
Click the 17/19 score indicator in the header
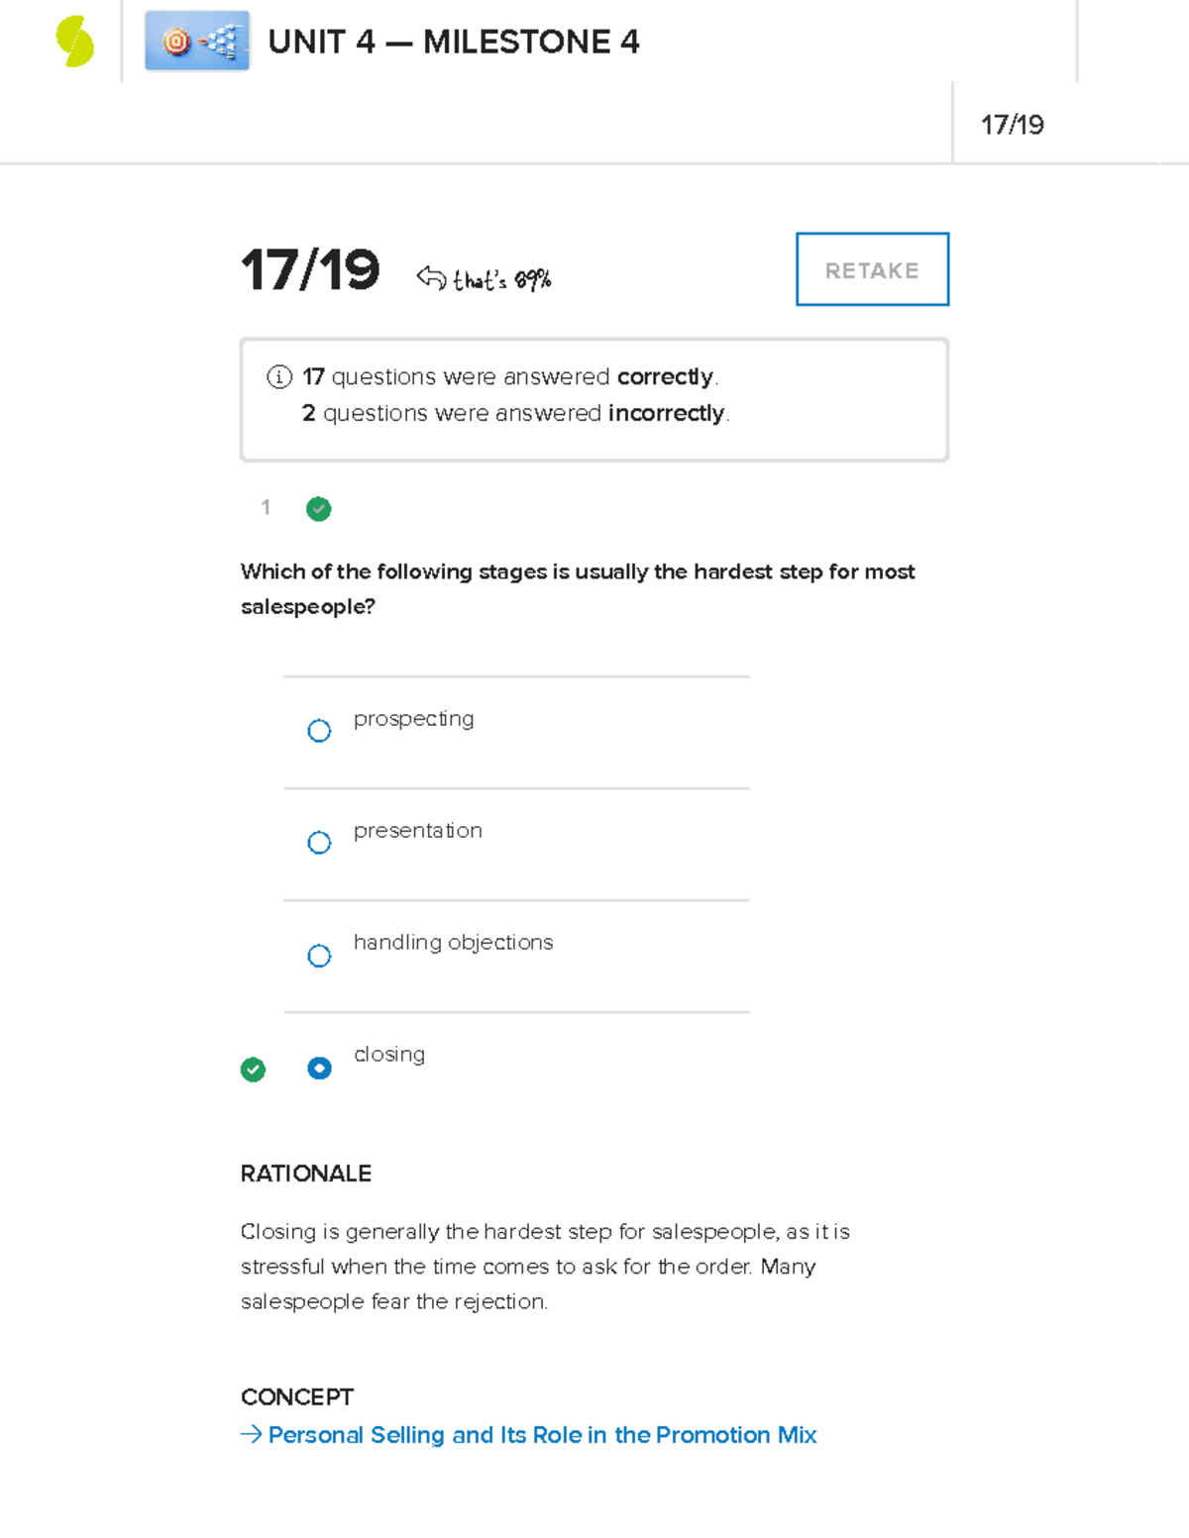pyautogui.click(x=1013, y=123)
